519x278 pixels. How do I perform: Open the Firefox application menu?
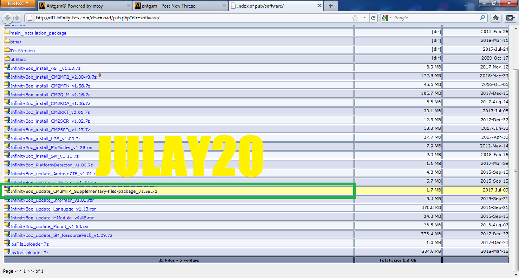pos(18,4)
